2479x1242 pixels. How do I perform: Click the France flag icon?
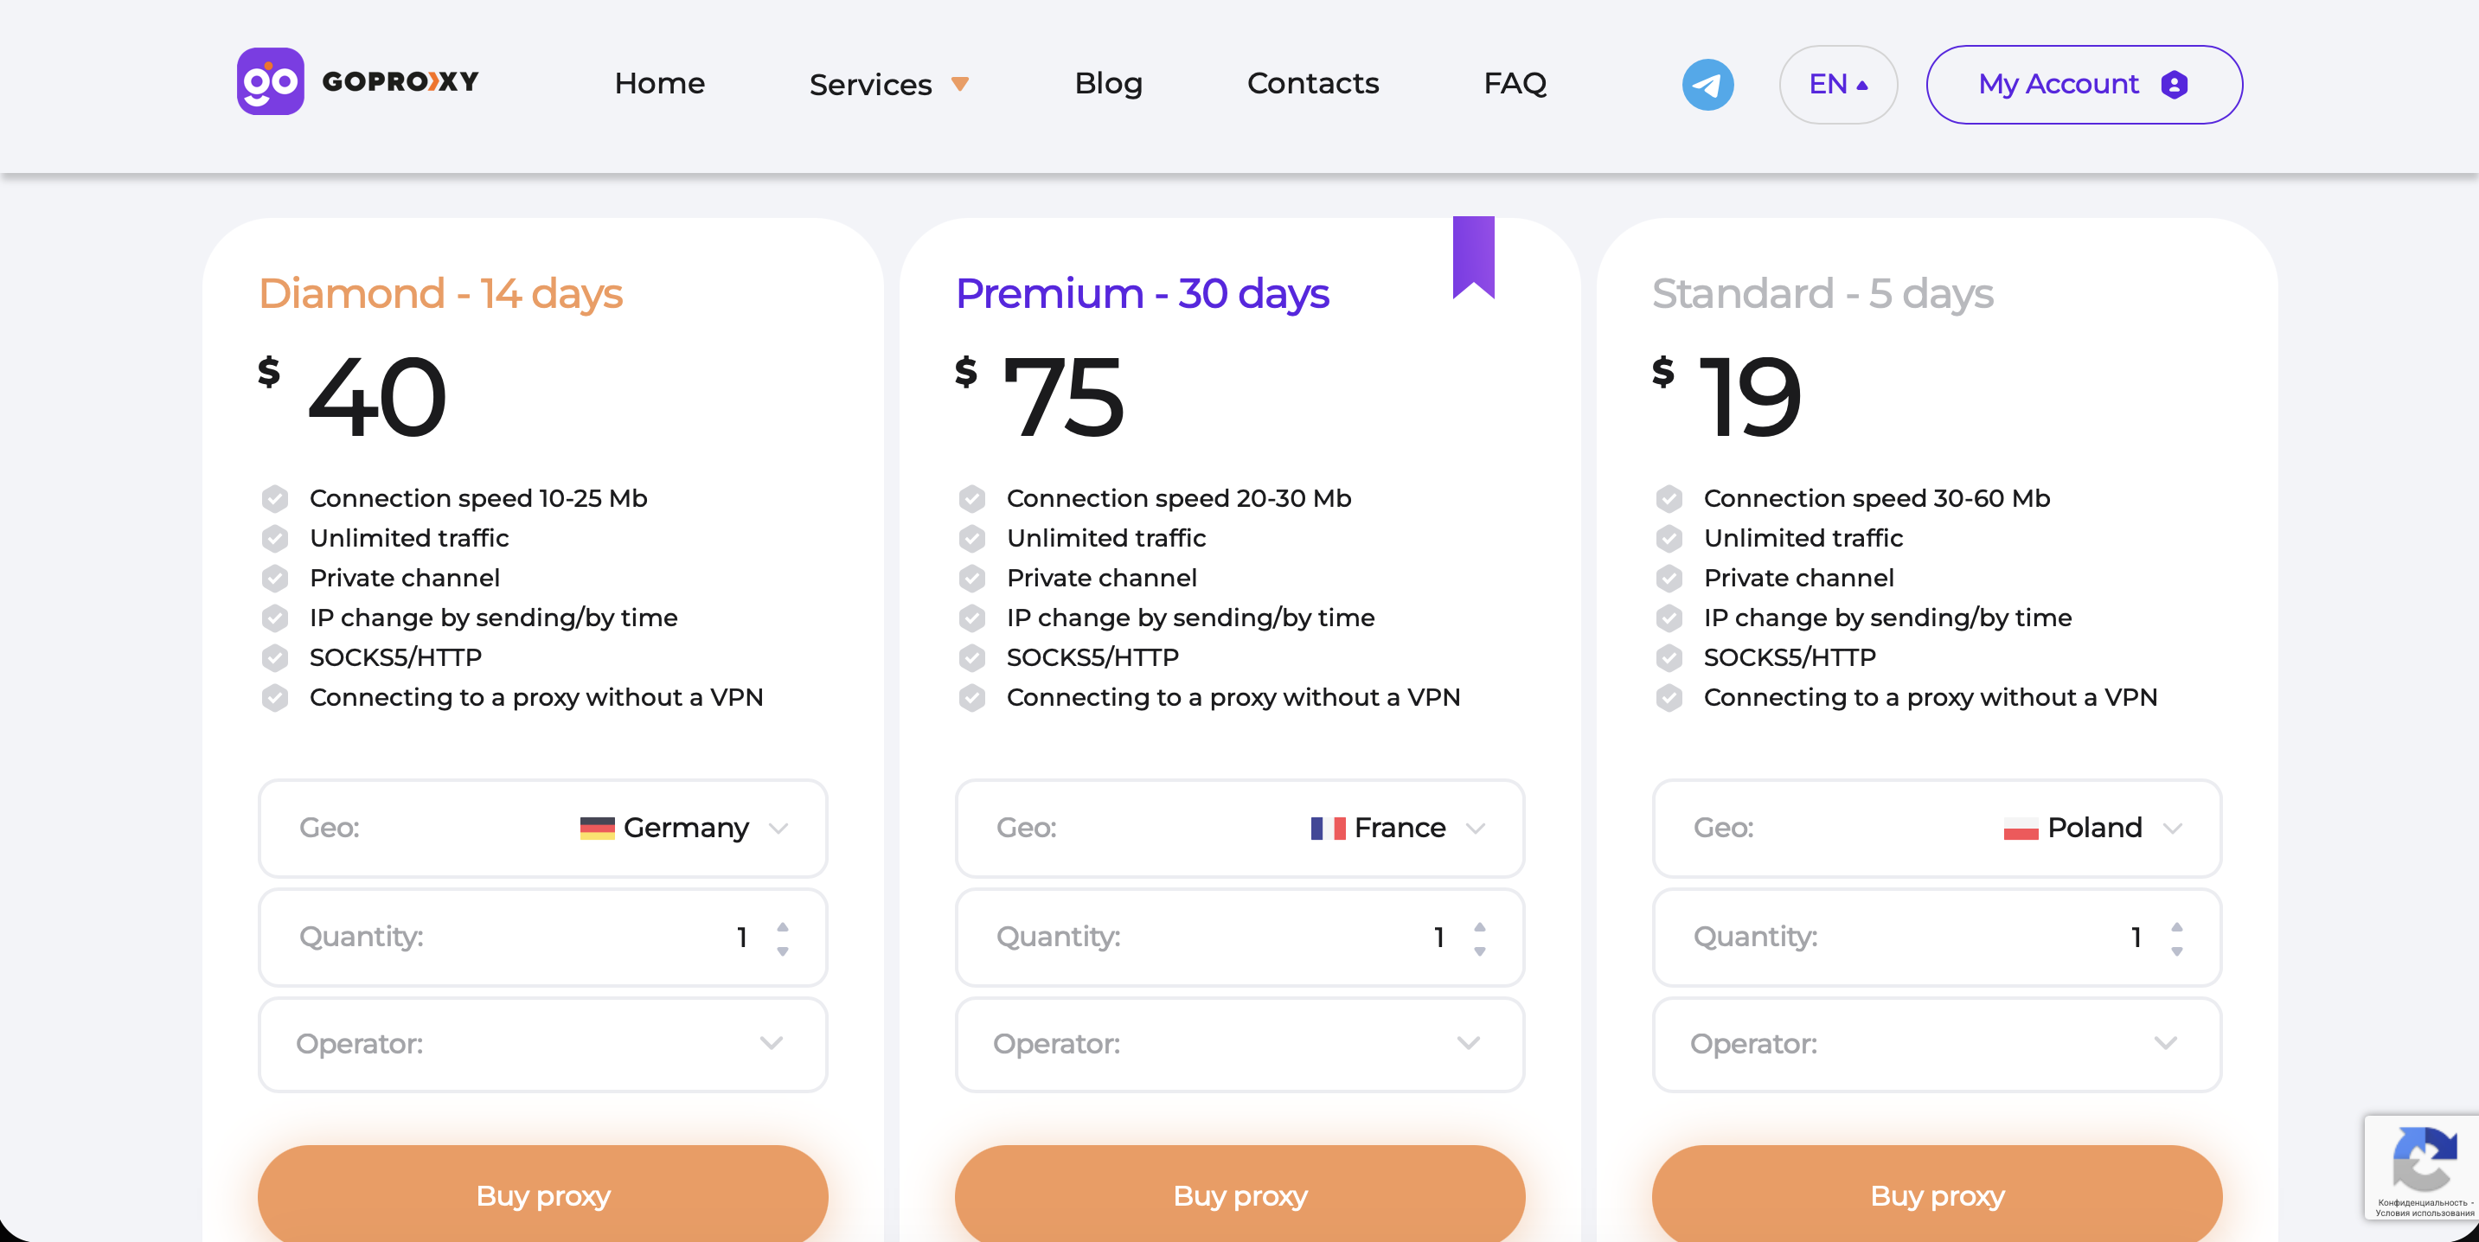(x=1327, y=829)
